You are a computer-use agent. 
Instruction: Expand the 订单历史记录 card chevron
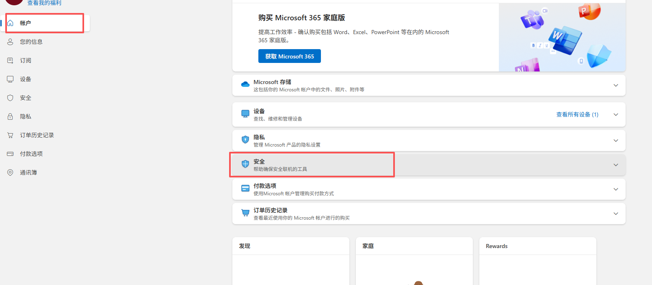click(x=616, y=214)
